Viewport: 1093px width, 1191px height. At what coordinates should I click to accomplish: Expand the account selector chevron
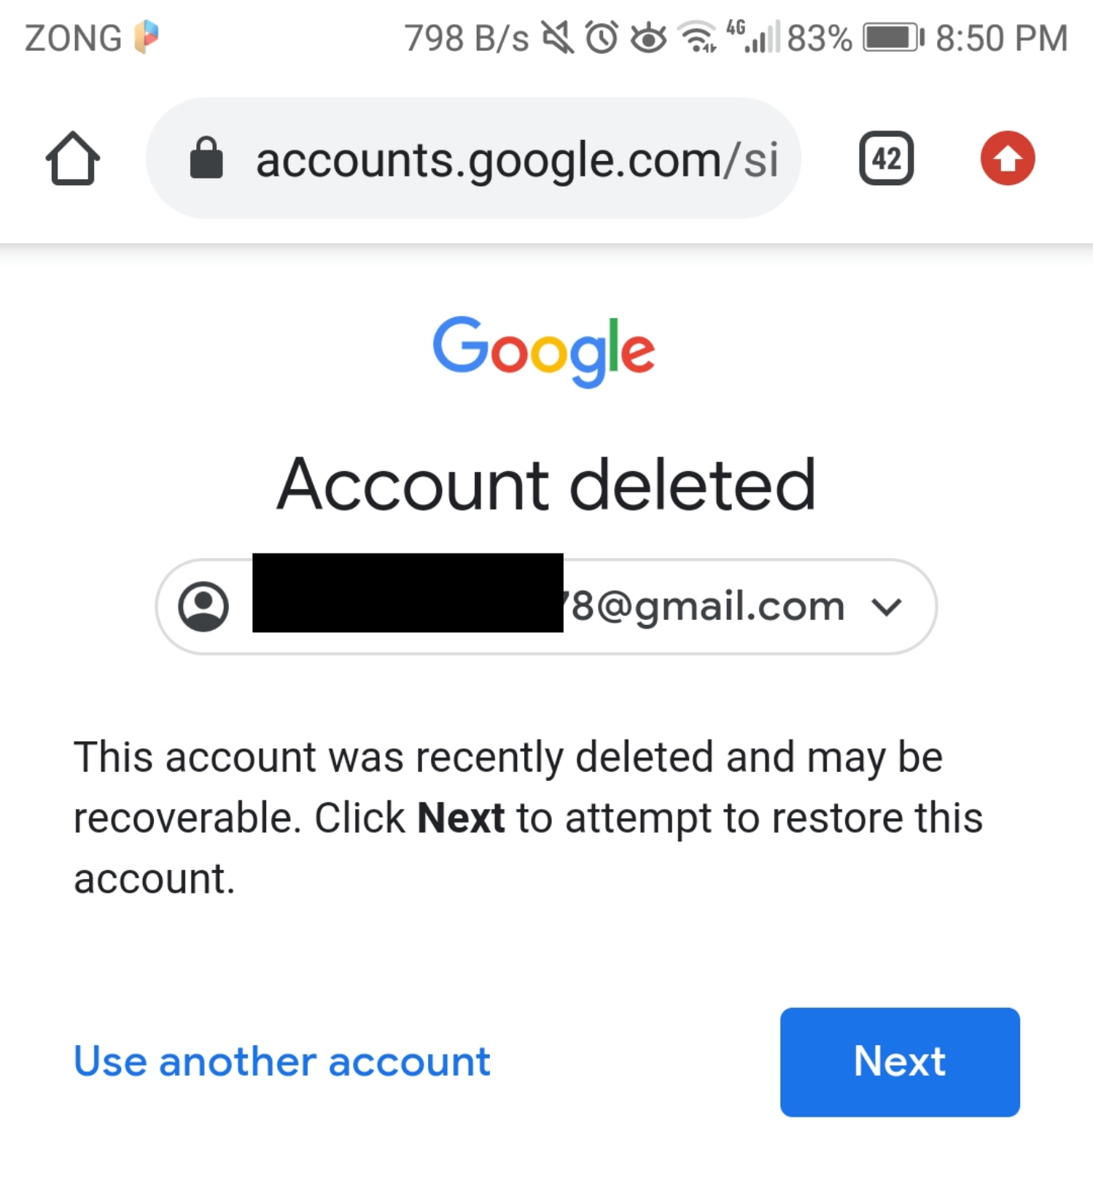(x=887, y=606)
